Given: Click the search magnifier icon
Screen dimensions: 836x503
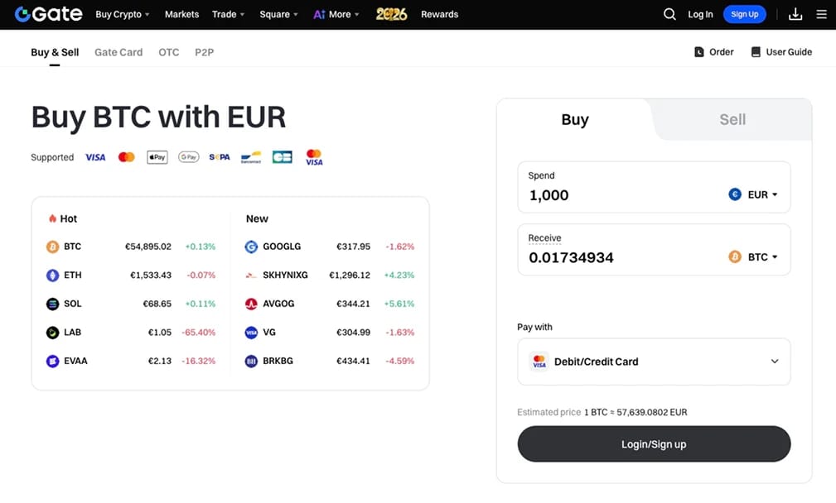Looking at the screenshot, I should pyautogui.click(x=669, y=14).
